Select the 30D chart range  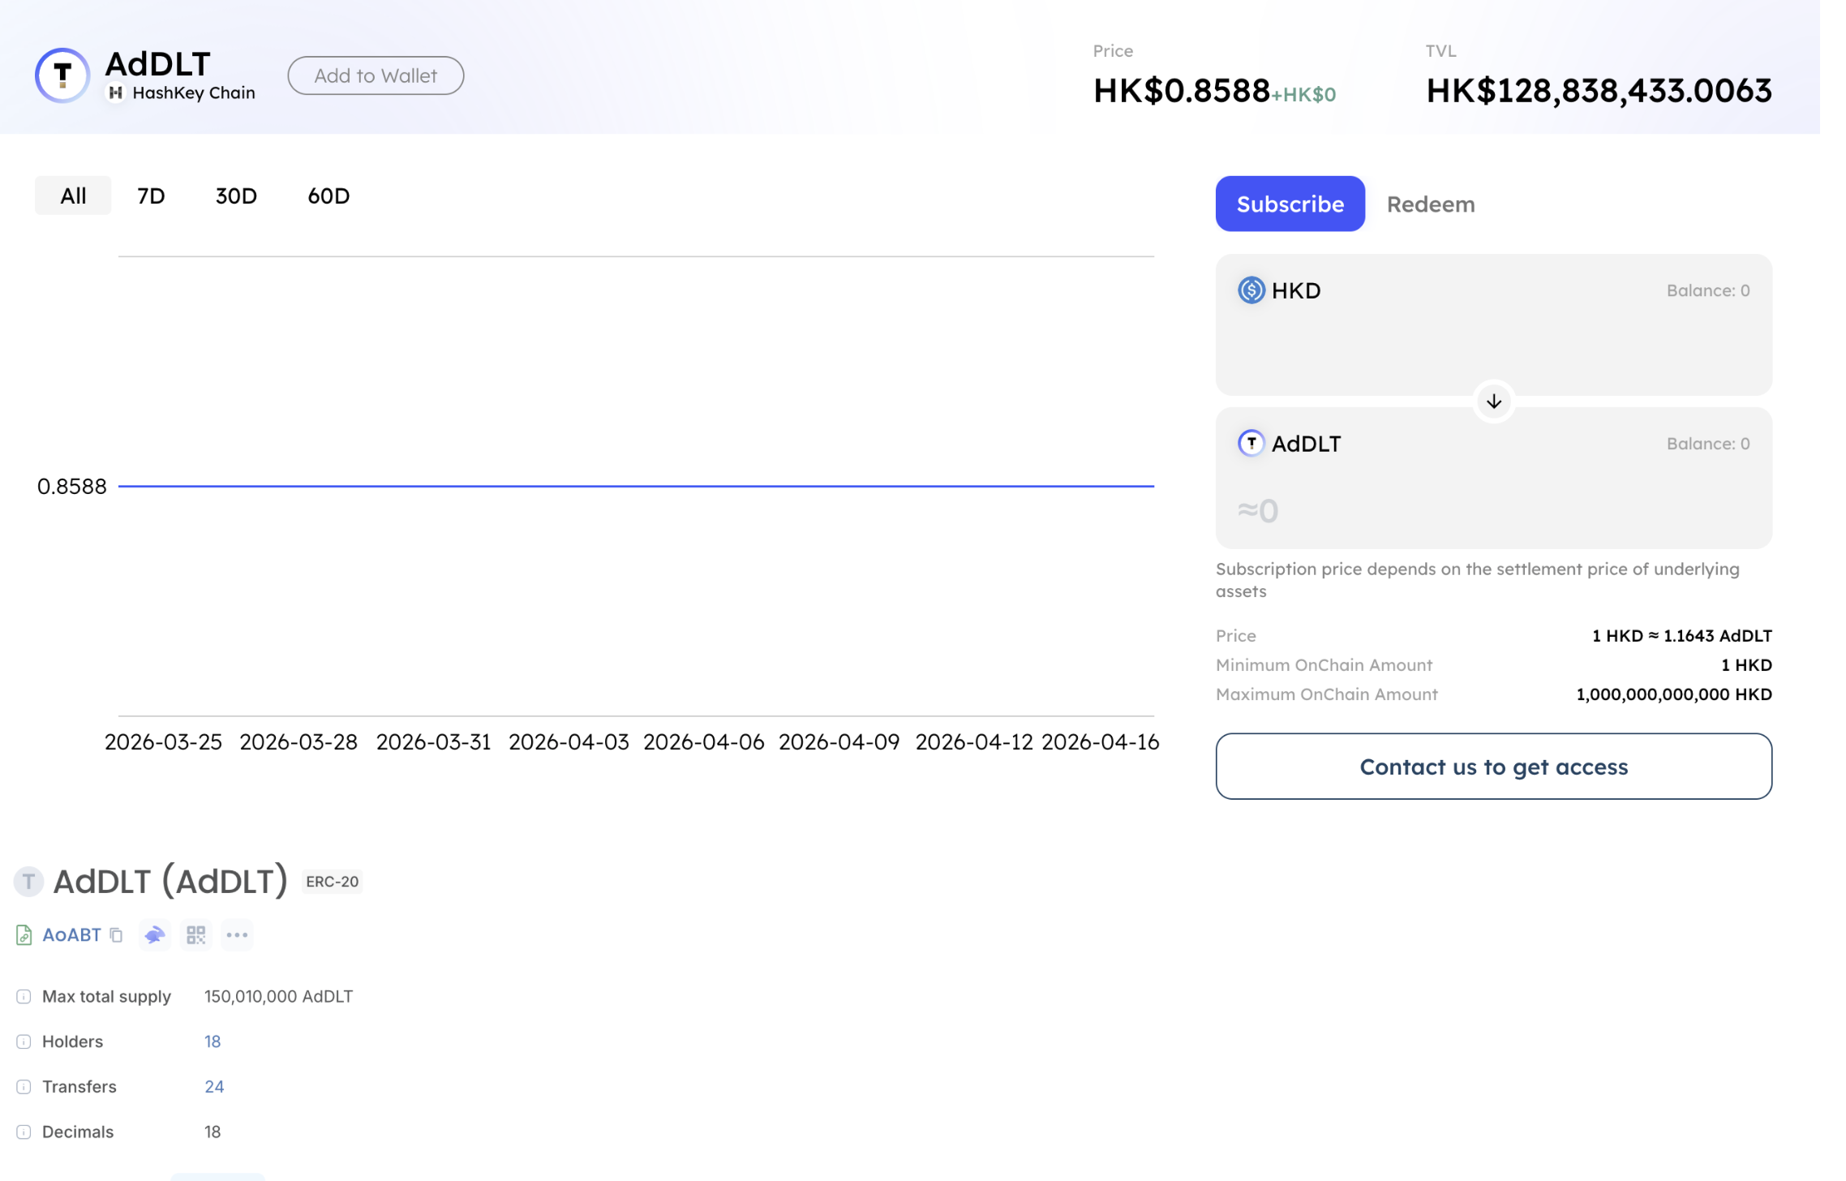point(236,195)
